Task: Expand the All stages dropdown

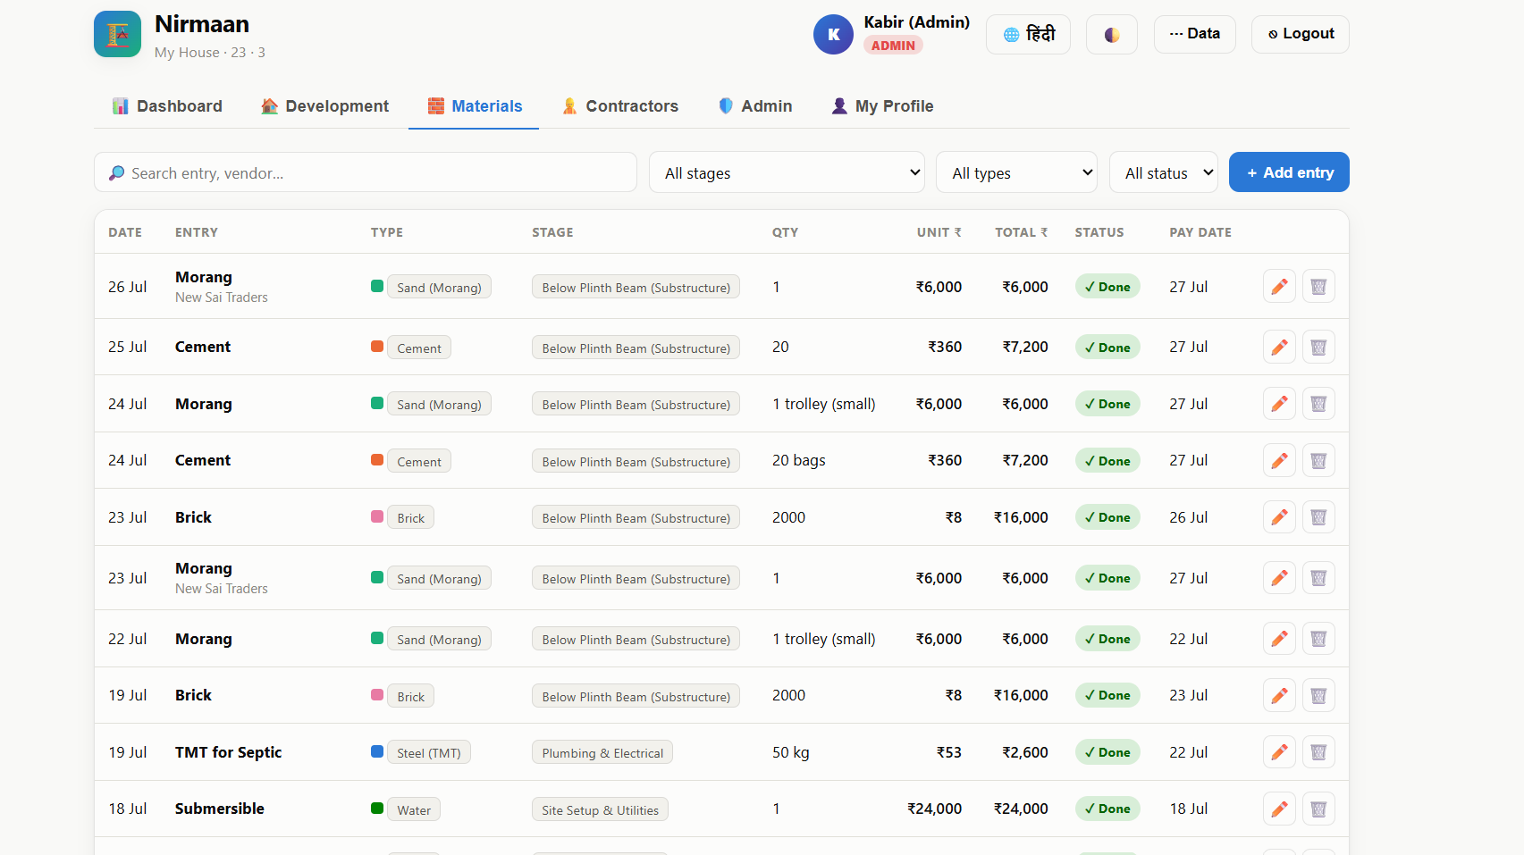Action: click(x=787, y=172)
